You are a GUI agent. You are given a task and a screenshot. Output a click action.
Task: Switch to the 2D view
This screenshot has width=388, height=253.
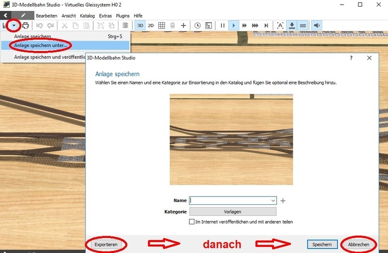click(x=151, y=25)
